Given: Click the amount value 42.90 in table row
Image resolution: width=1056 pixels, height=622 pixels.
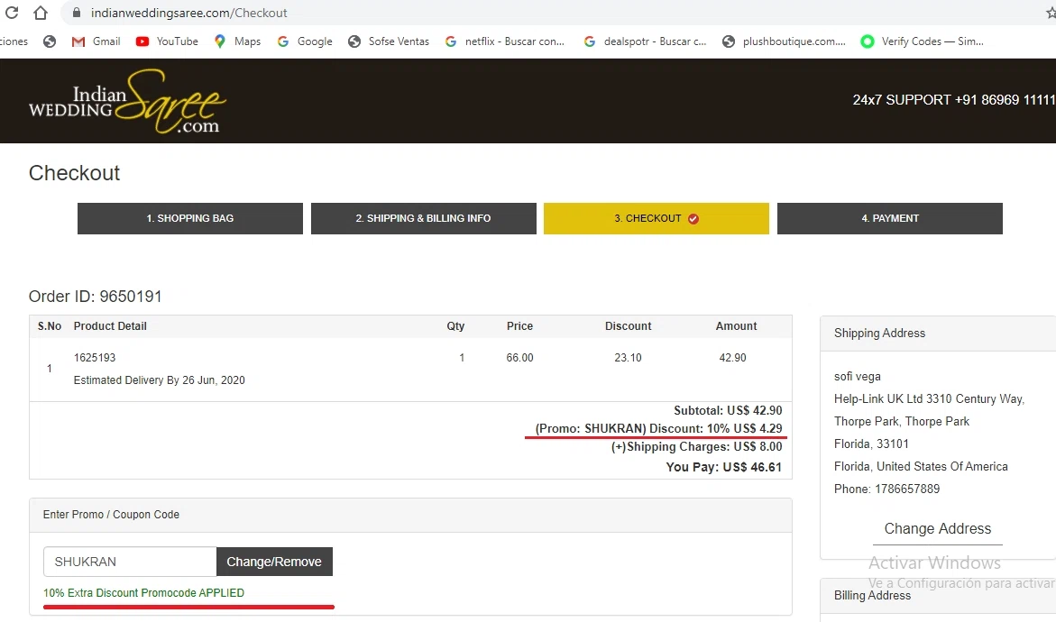Looking at the screenshot, I should [733, 358].
